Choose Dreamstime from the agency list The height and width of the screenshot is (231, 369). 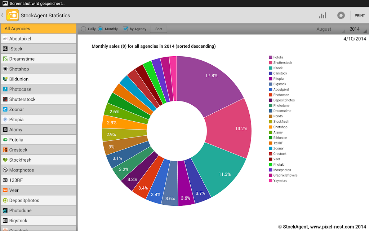coord(39,59)
